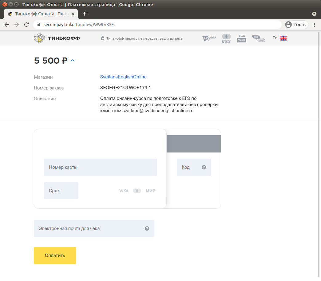Open Chrome three-dot menu
This screenshot has width=321, height=281.
pos(315,25)
